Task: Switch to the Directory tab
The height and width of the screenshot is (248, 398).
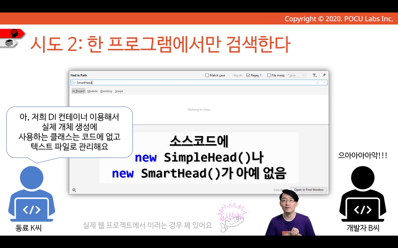Action: click(106, 91)
